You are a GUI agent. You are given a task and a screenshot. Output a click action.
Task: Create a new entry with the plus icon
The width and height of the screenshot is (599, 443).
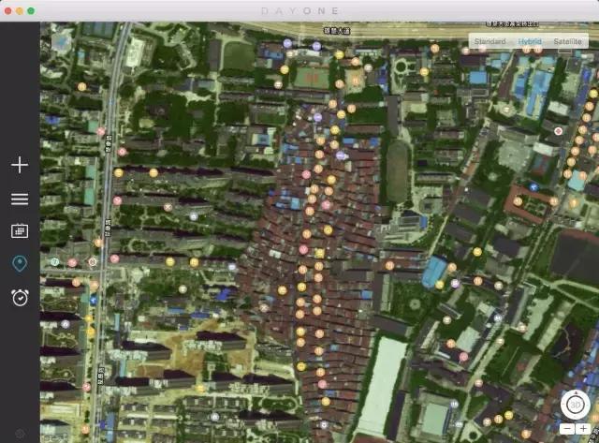tap(20, 165)
